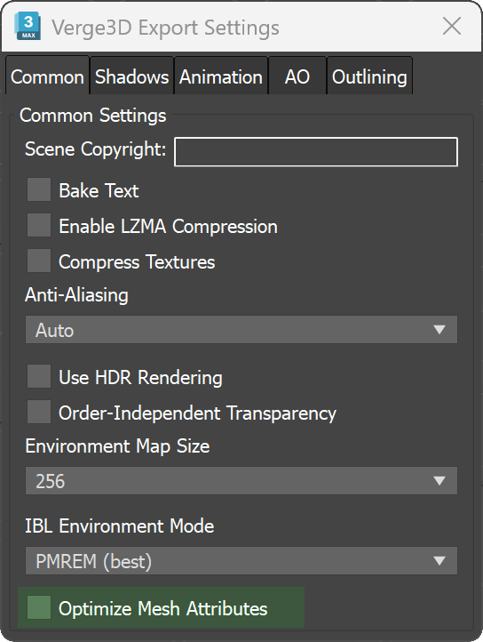The height and width of the screenshot is (642, 483).
Task: Click the 3ds Max app icon in title bar
Action: [x=28, y=26]
